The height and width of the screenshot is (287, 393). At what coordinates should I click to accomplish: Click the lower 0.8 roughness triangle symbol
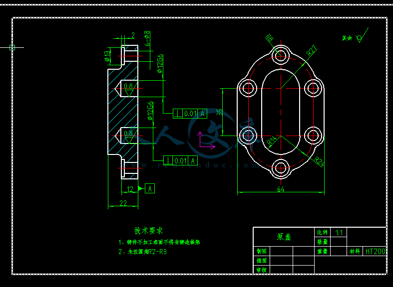128,136
